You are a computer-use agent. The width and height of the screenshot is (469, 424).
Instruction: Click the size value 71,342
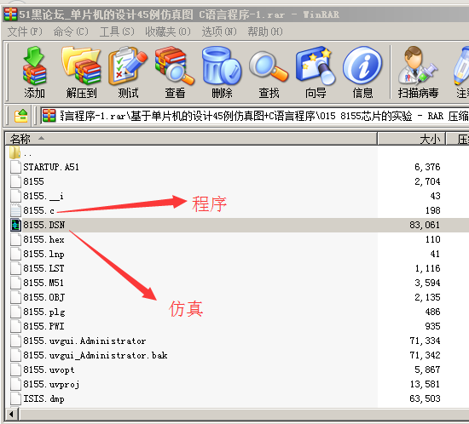coord(425,355)
